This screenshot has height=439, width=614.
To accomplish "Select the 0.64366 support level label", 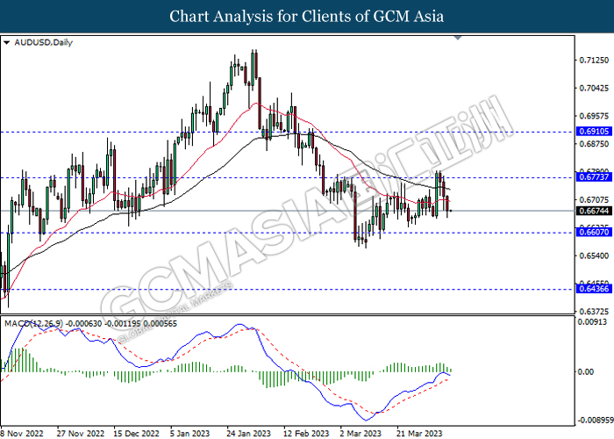I will click(x=594, y=289).
